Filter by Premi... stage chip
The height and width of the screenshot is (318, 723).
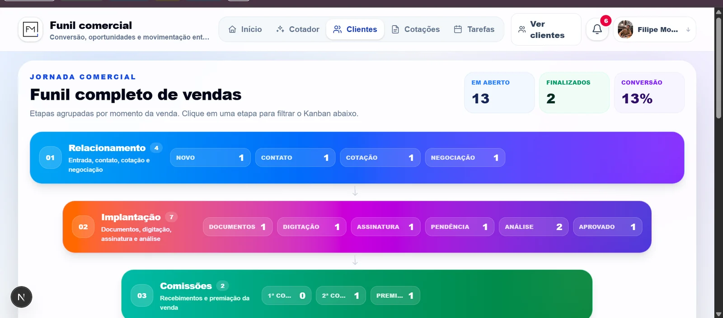click(395, 296)
